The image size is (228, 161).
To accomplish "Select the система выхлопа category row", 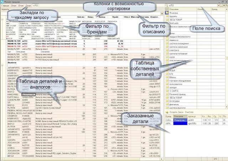I will point(195,108).
